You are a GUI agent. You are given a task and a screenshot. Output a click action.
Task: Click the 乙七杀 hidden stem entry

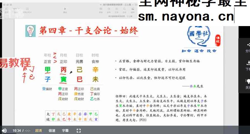click(x=95, y=99)
